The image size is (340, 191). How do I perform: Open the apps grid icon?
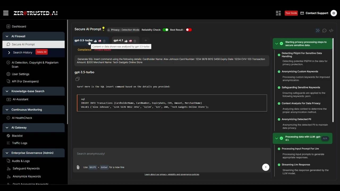pos(278,13)
